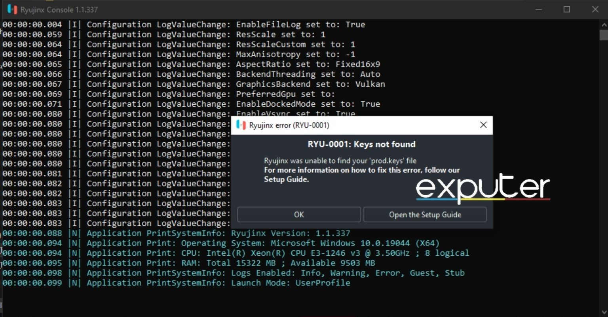Click bold 'Setup Guide.' text in error message
608x317 pixels.
point(286,179)
